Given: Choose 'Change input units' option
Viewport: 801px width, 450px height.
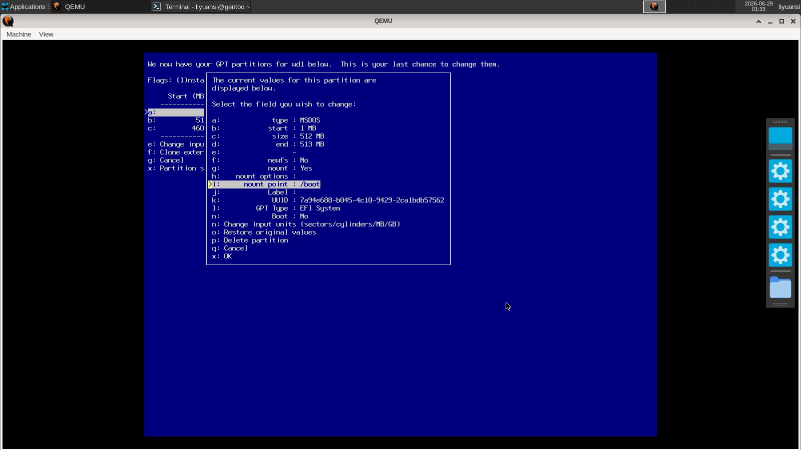Looking at the screenshot, I should coord(306,224).
